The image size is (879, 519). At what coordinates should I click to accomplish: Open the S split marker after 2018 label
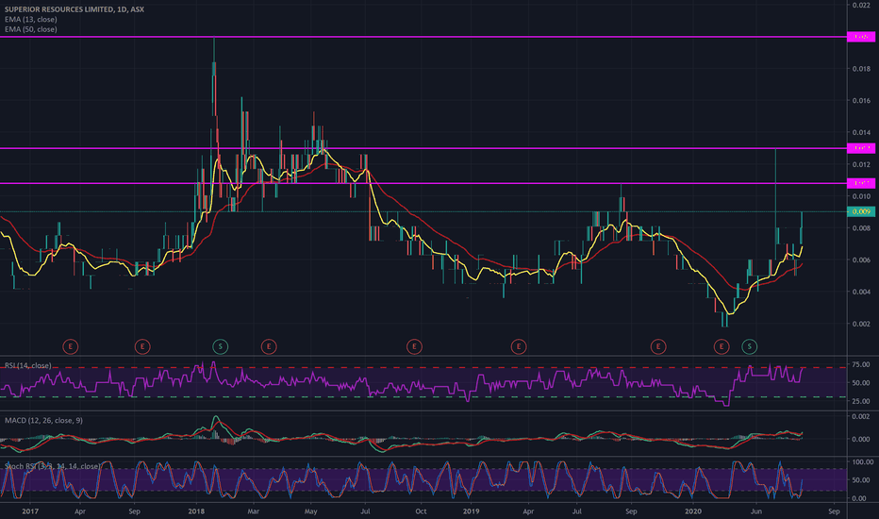[221, 346]
